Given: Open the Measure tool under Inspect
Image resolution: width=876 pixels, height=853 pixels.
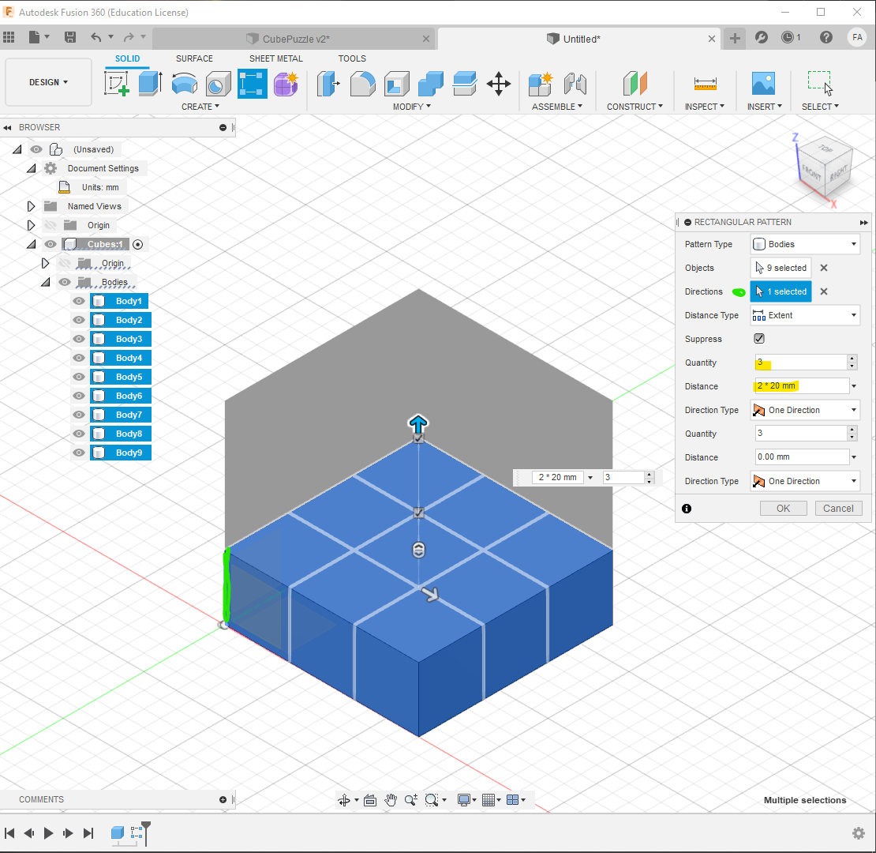Looking at the screenshot, I should coord(705,85).
